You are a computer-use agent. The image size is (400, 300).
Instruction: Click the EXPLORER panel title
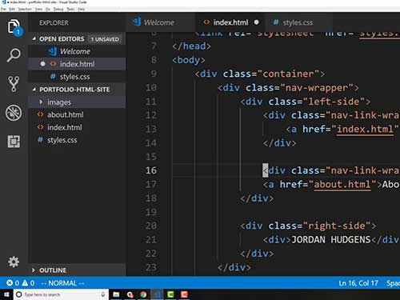(54, 22)
